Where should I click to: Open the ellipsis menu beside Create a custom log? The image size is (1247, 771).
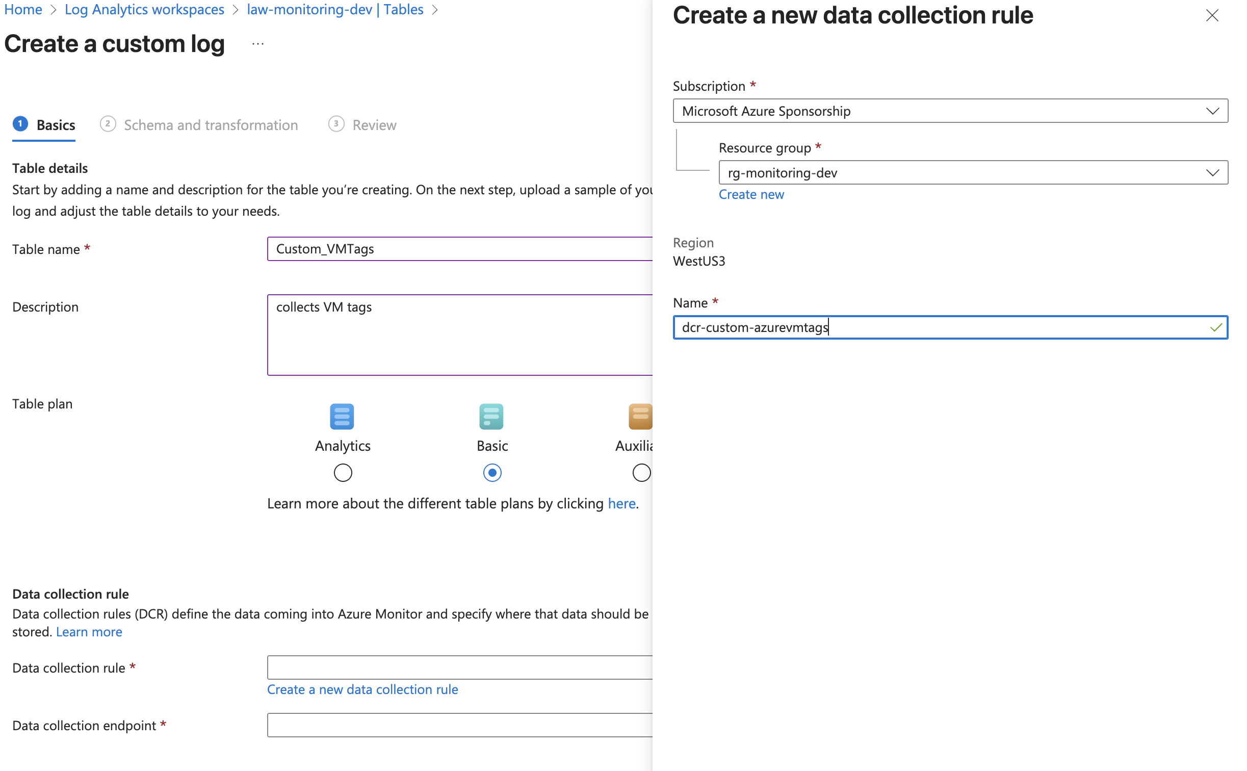point(257,44)
